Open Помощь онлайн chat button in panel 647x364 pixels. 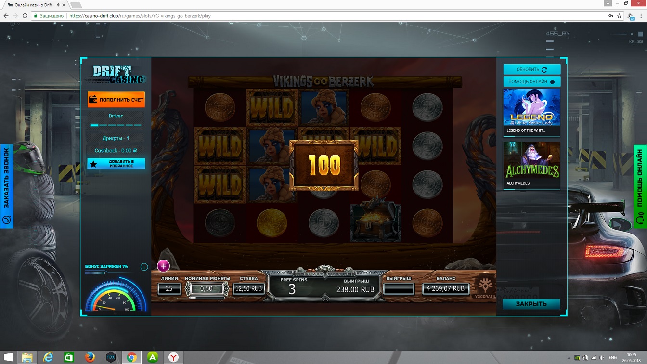tap(532, 81)
